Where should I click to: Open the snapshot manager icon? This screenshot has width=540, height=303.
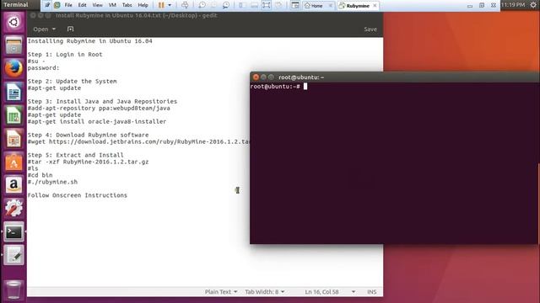[x=225, y=5]
